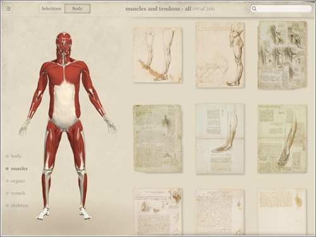Click the white abdomen of the model

64,106
